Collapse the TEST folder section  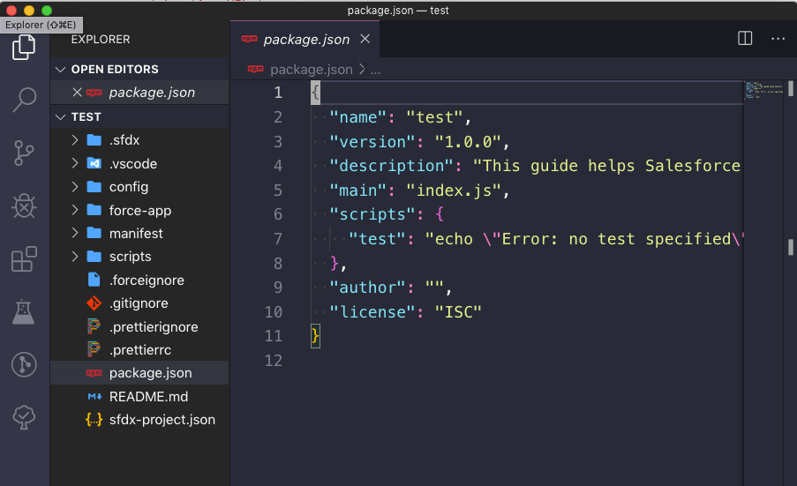click(x=61, y=116)
